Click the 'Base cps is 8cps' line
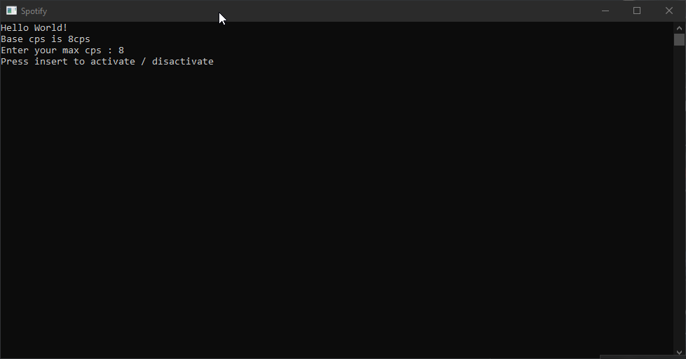Image resolution: width=686 pixels, height=359 pixels. point(46,39)
